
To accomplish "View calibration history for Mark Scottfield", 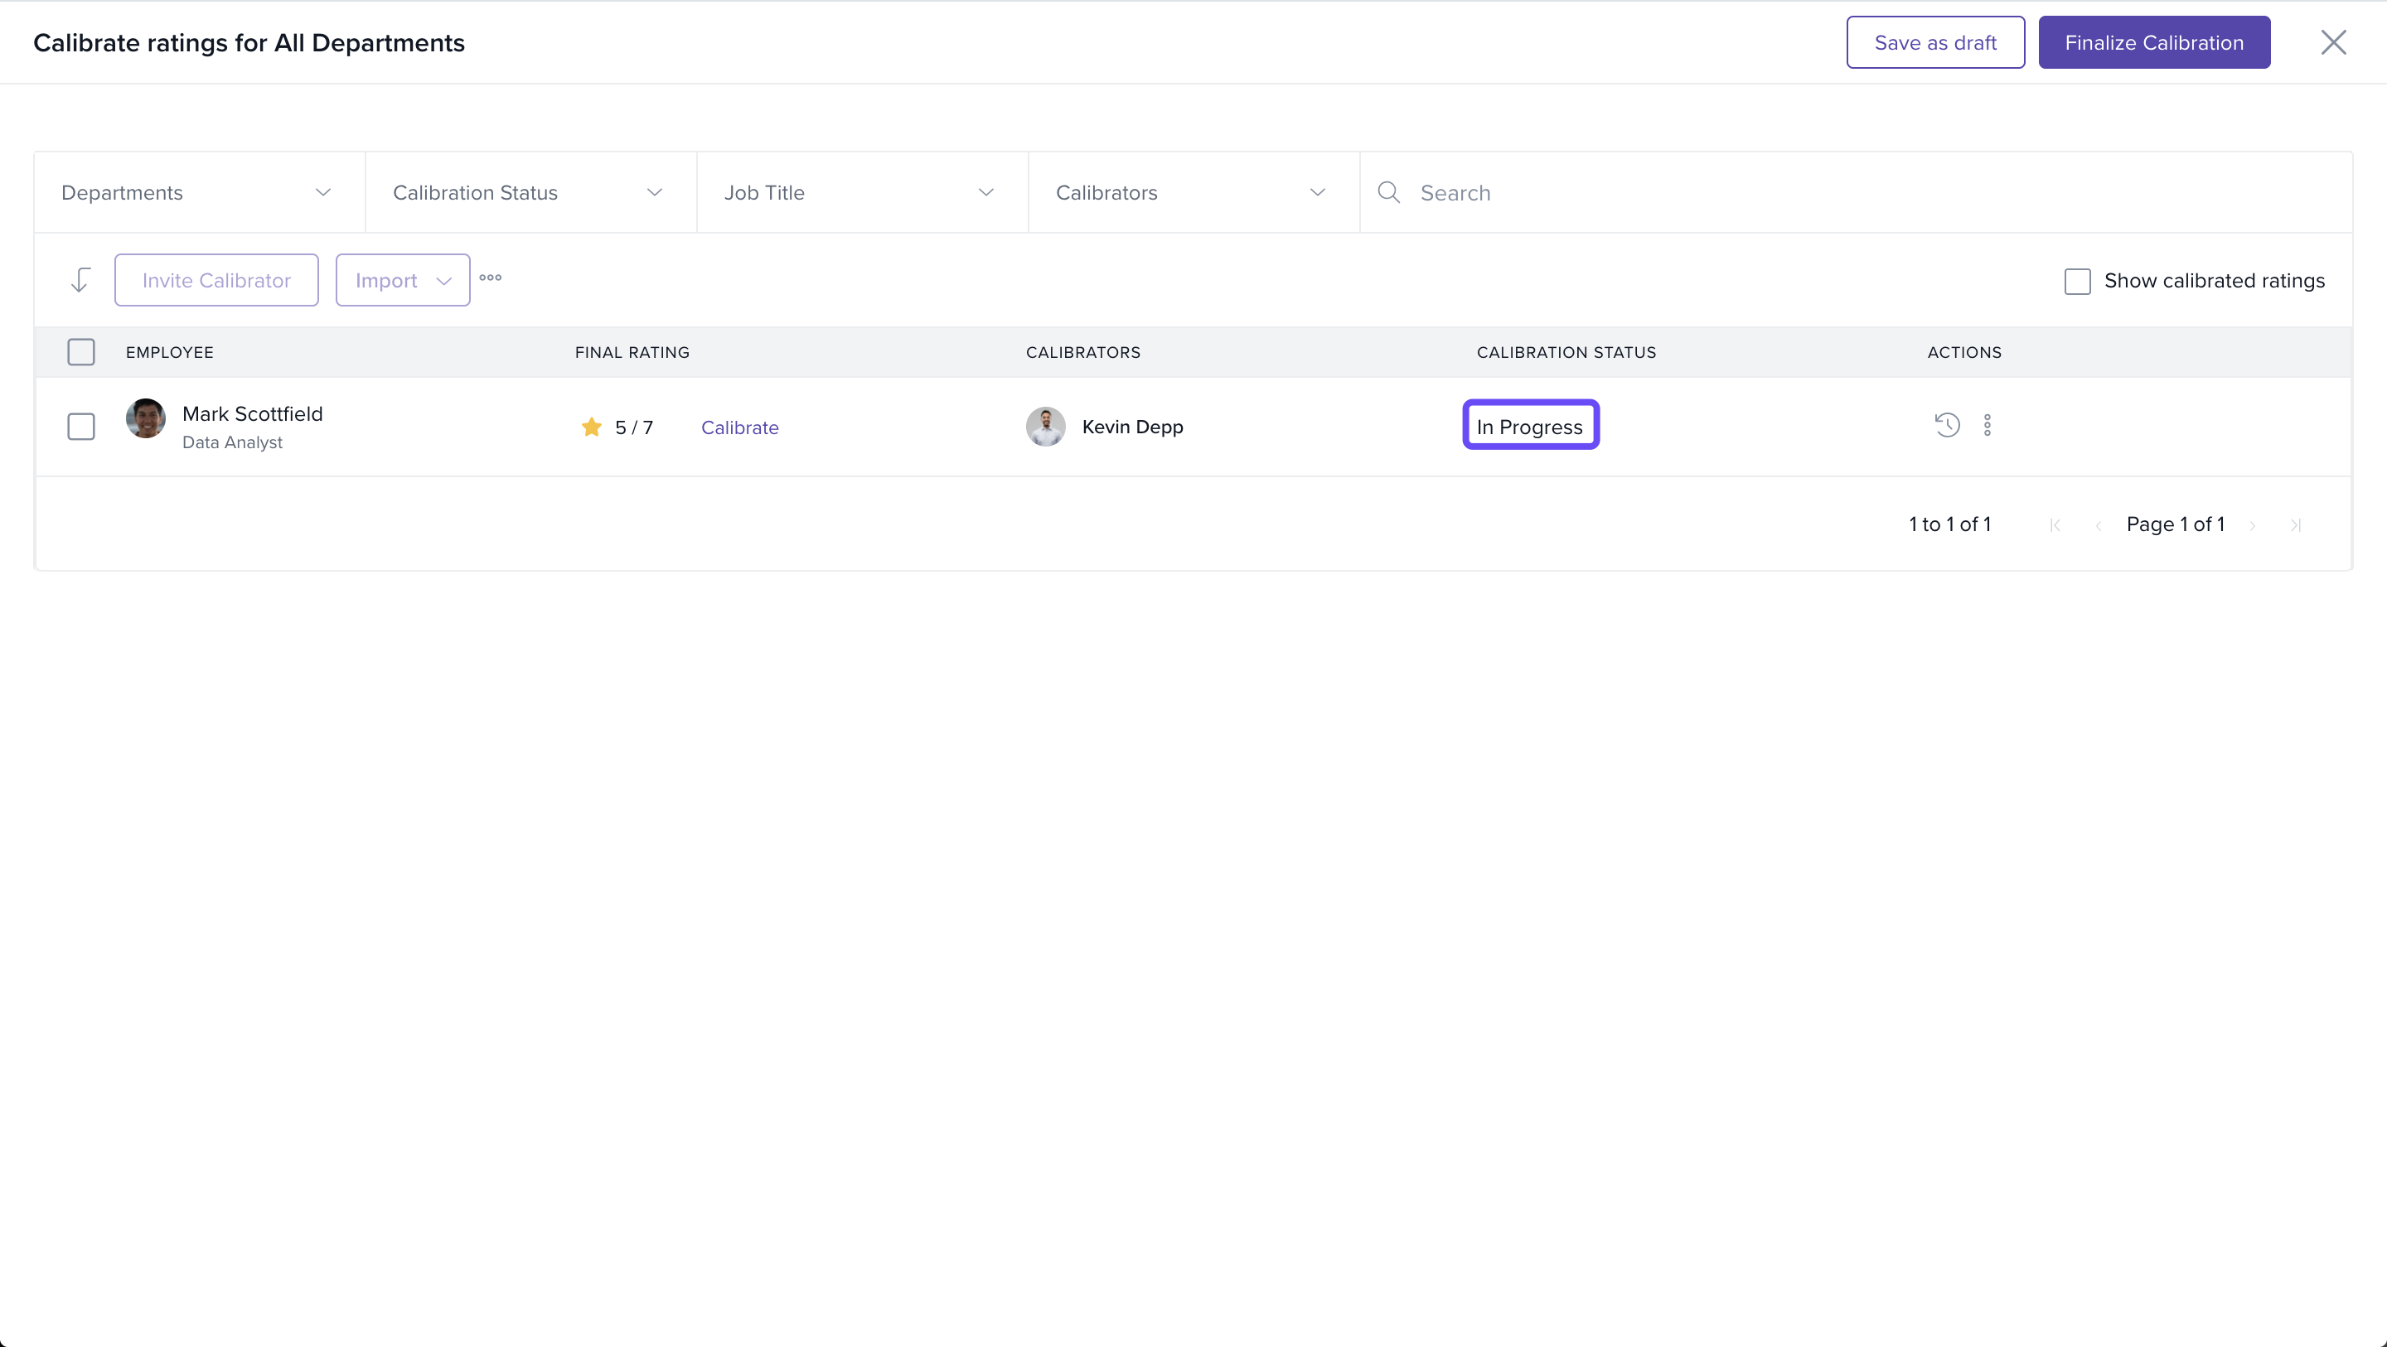I will (x=1947, y=425).
